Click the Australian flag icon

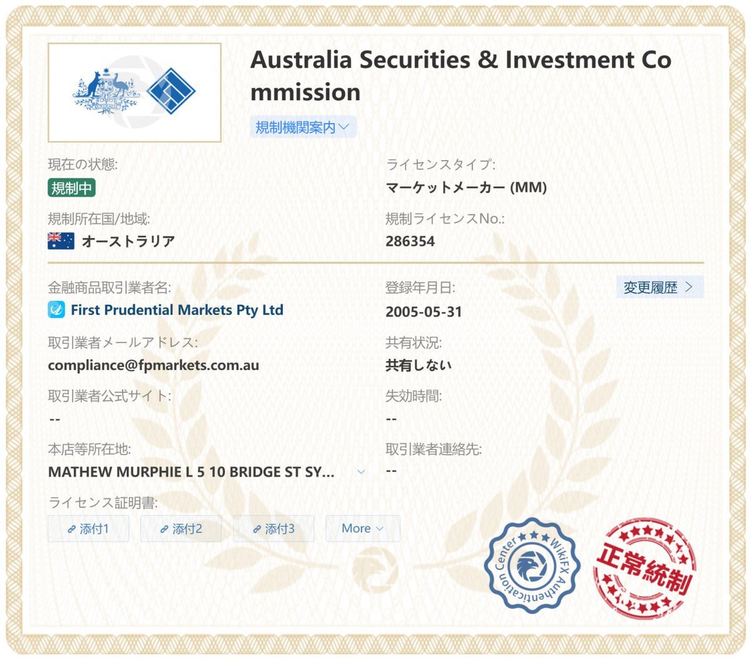tap(61, 241)
